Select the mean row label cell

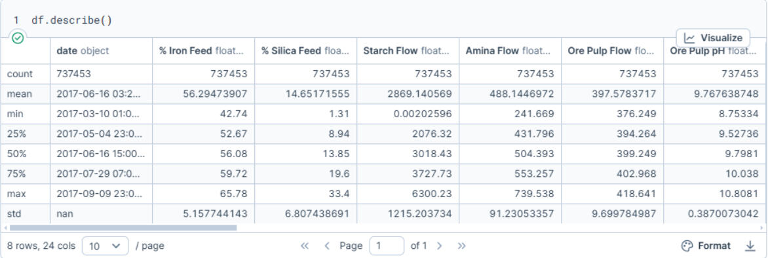tap(26, 94)
